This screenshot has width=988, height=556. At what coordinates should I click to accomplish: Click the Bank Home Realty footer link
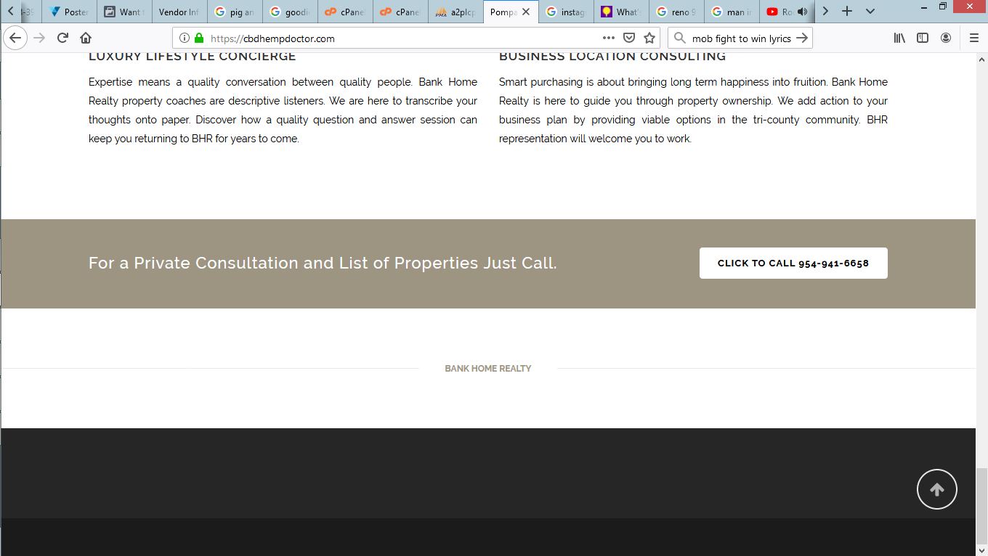[487, 369]
